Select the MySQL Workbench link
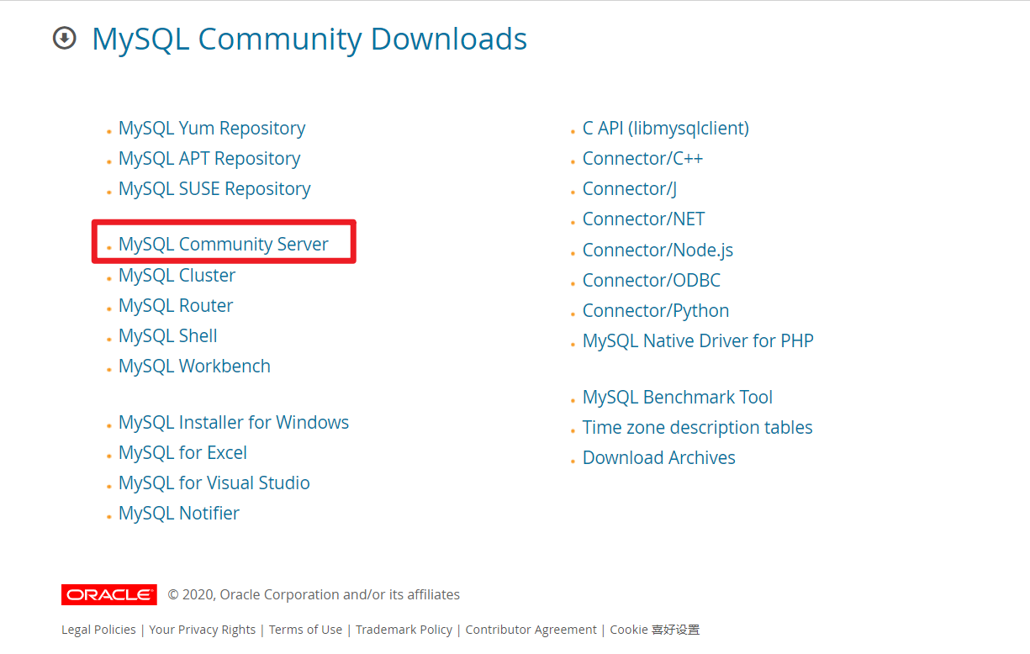The height and width of the screenshot is (654, 1030). (x=194, y=367)
